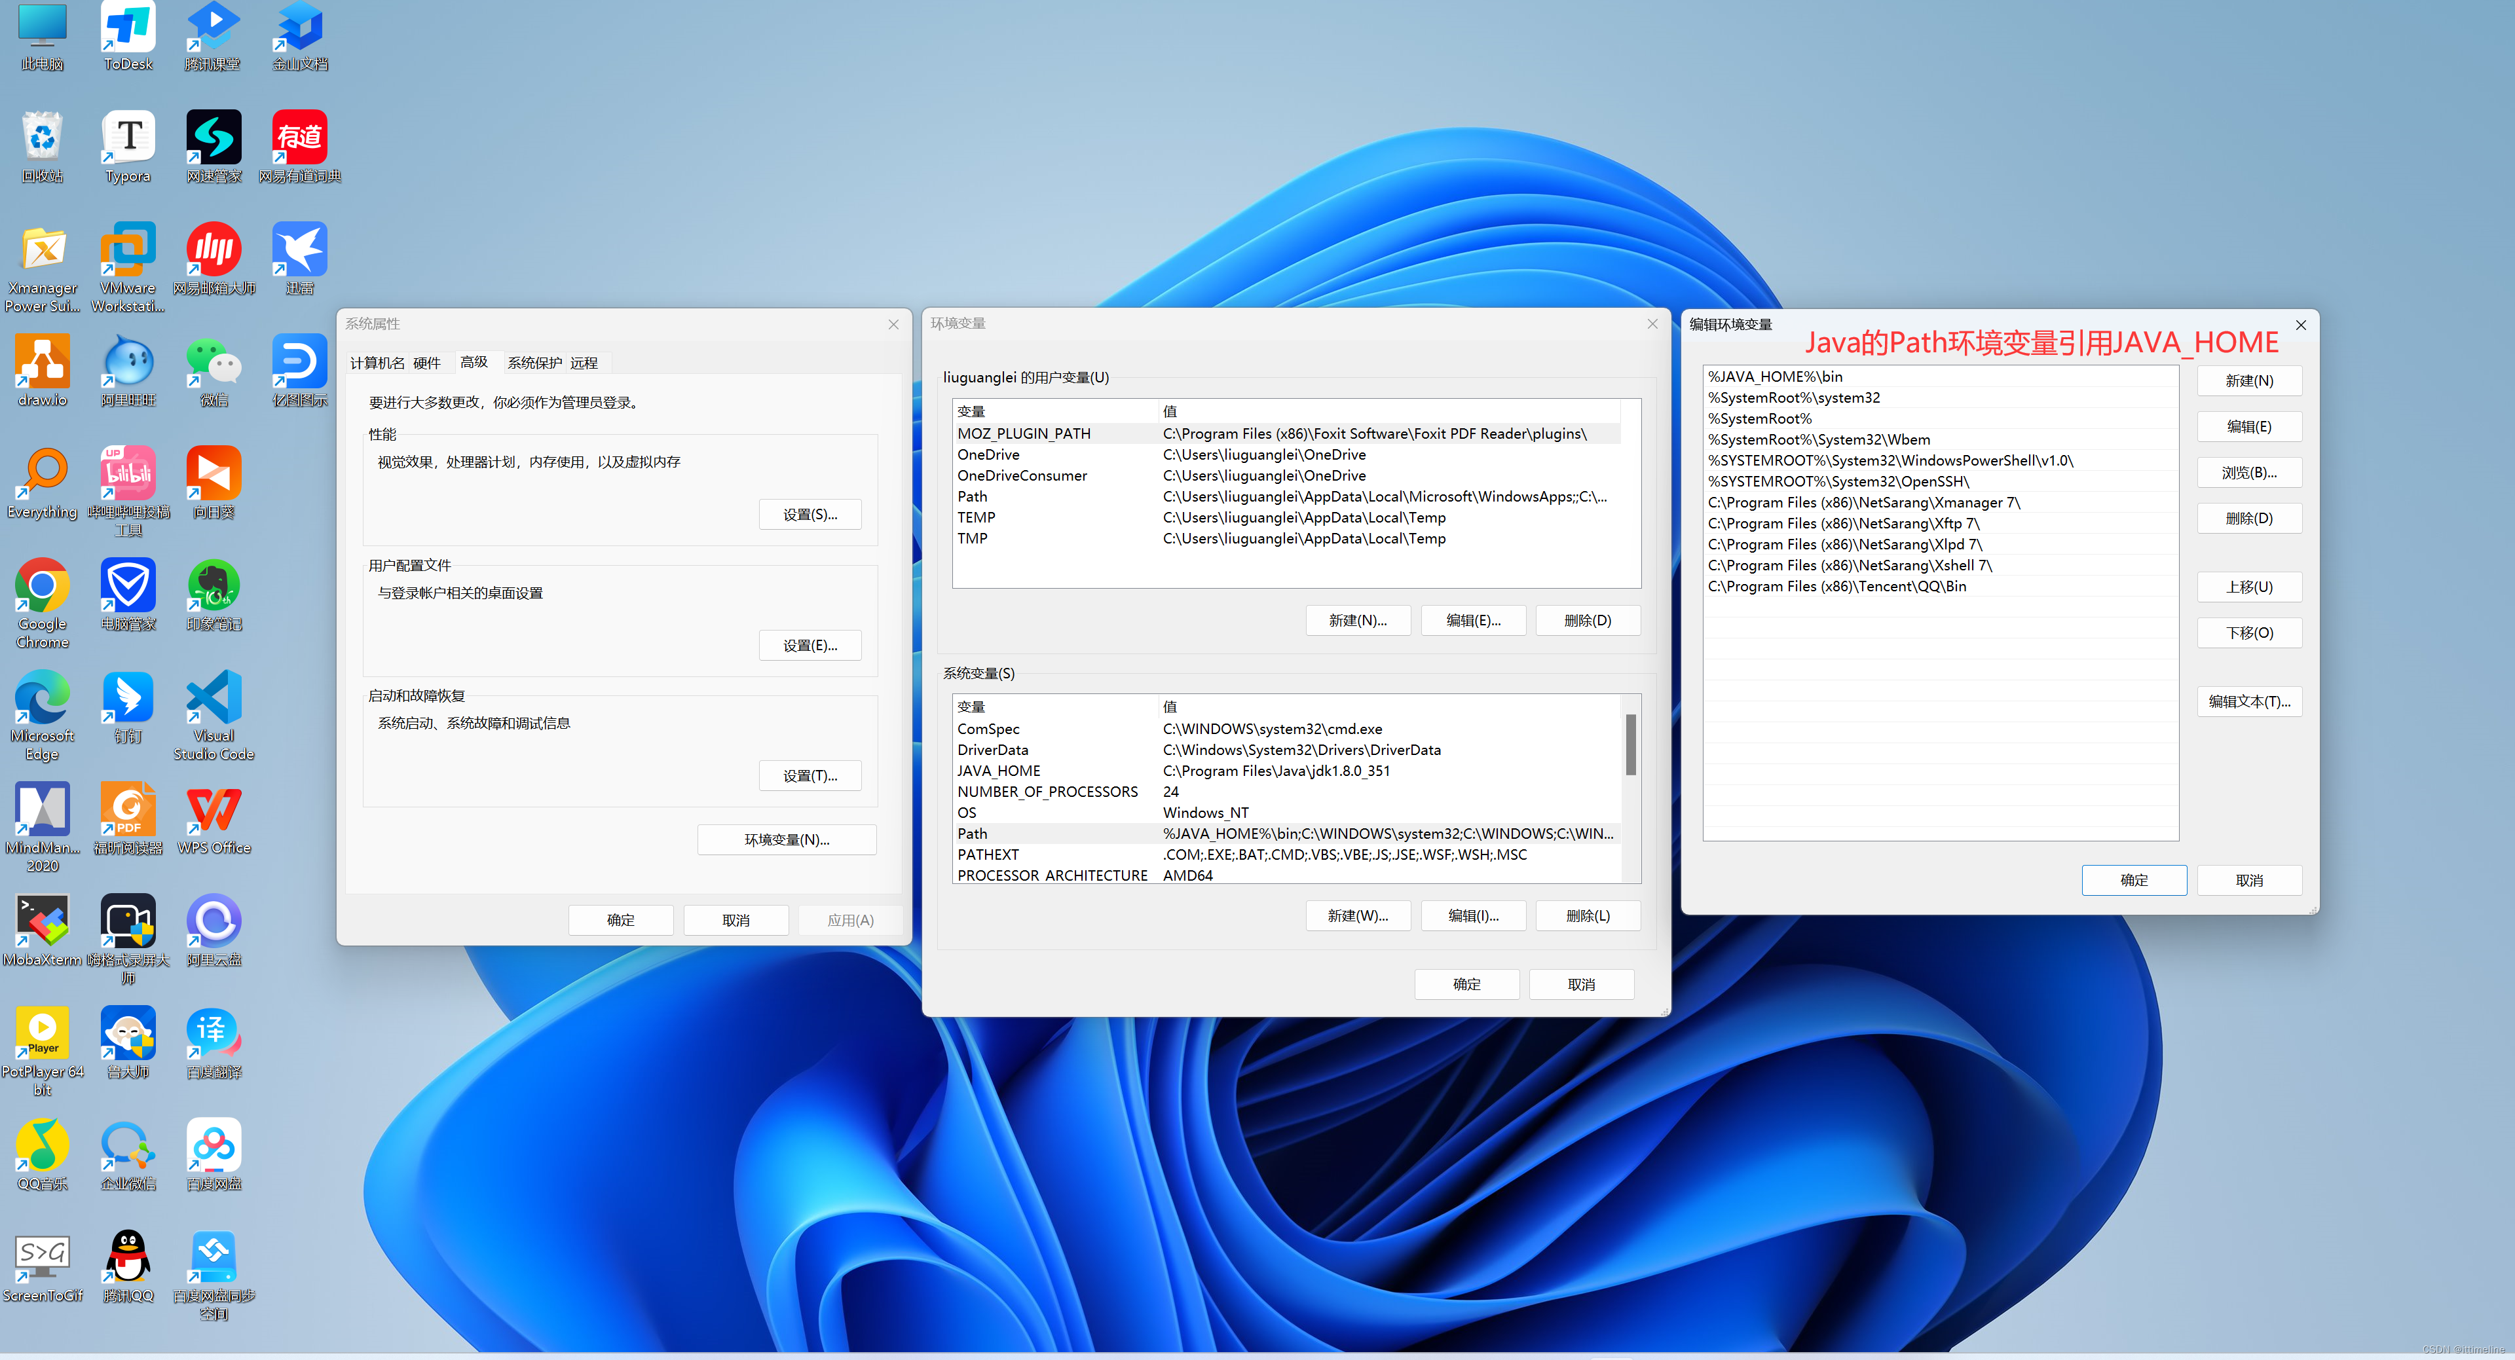Expand the 高级 tab in system properties
The image size is (2515, 1360).
pos(474,363)
